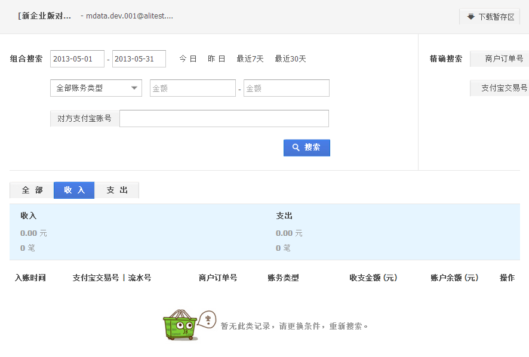Screen dimensions: 529x357
Task: Click the minimum 金额 input field
Action: [x=193, y=88]
